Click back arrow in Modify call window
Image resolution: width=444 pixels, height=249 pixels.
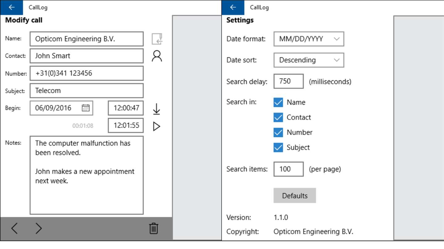point(11,7)
